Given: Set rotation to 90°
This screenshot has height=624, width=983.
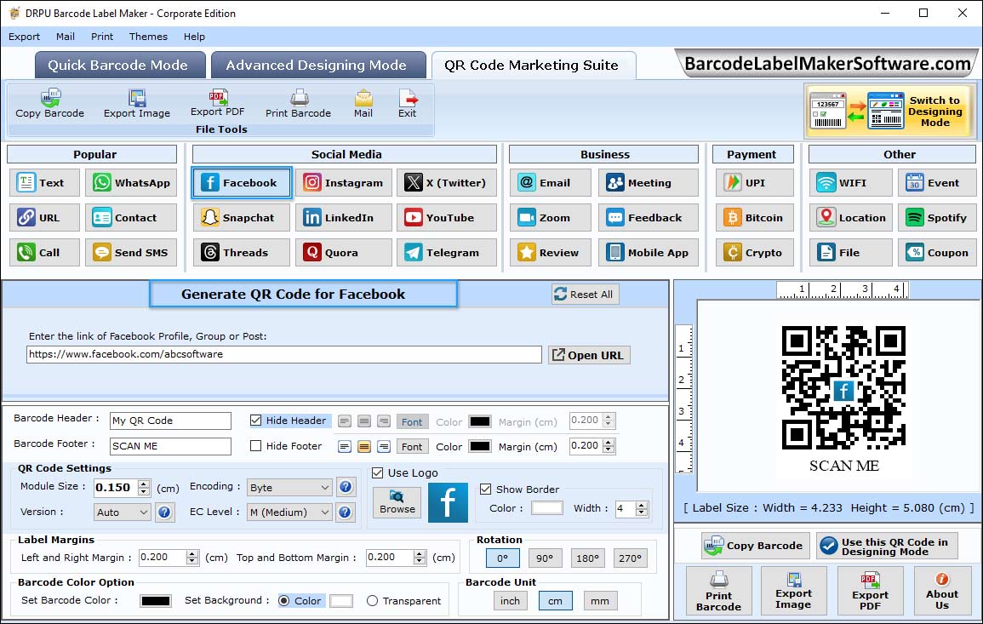Looking at the screenshot, I should (545, 558).
